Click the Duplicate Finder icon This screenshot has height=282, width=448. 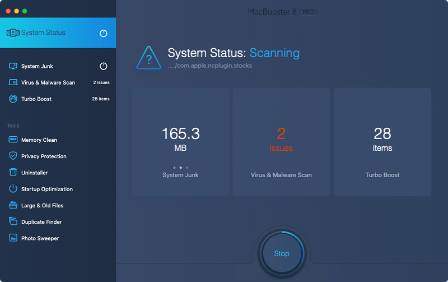point(13,221)
